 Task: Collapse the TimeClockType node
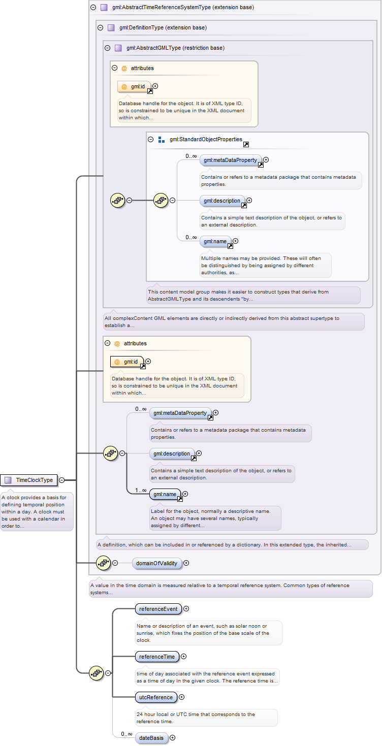tap(61, 480)
